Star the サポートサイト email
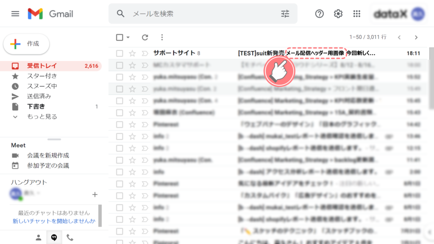 132,53
